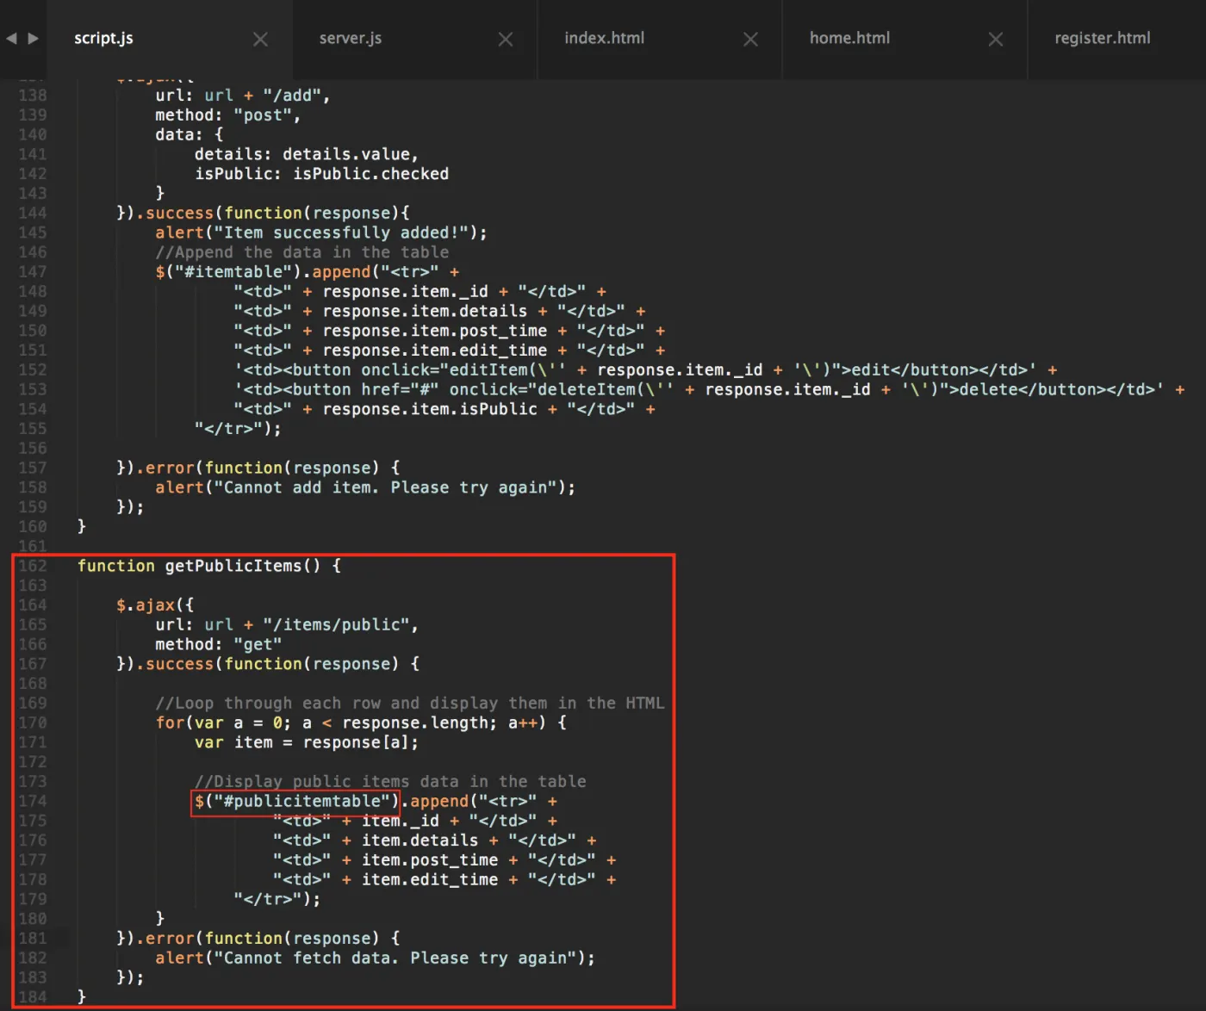
Task: Place cursor on function getPublicItems line
Action: (x=209, y=566)
